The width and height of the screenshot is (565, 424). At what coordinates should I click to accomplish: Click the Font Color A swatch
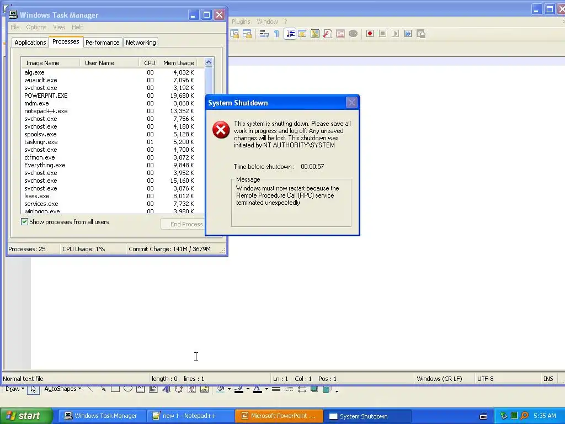258,389
